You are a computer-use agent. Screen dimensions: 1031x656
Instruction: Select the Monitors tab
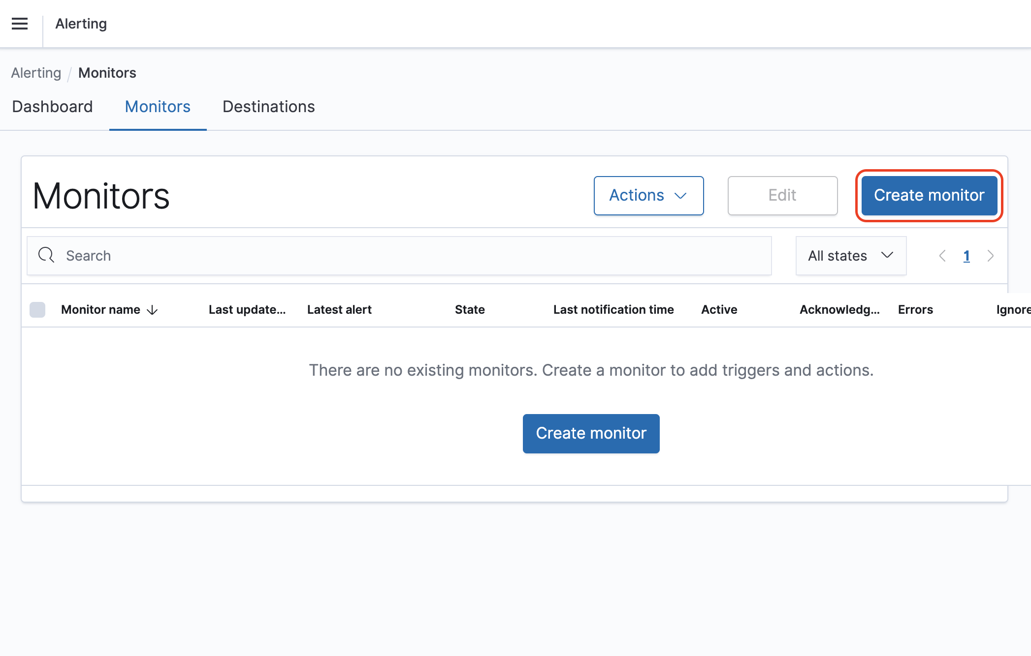(x=158, y=107)
